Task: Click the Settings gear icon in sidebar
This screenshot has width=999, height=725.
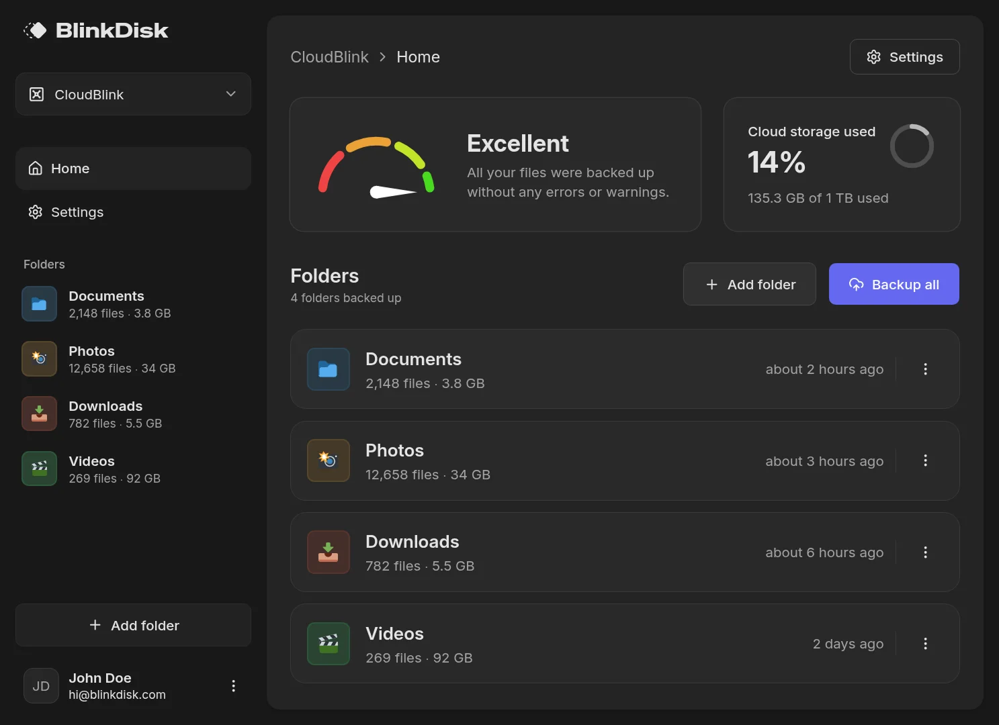Action: [35, 212]
